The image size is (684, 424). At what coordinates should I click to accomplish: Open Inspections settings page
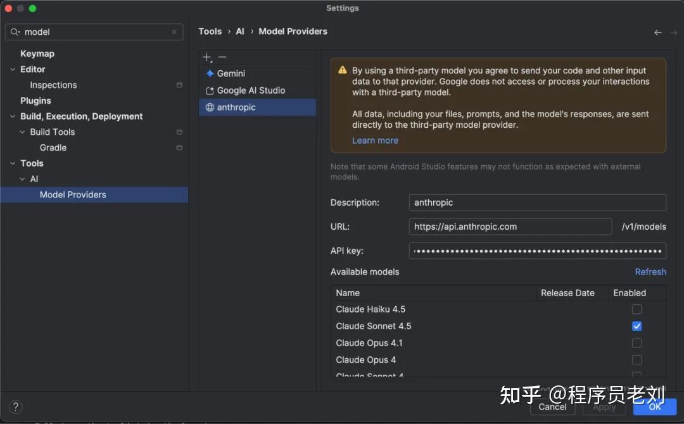(53, 85)
